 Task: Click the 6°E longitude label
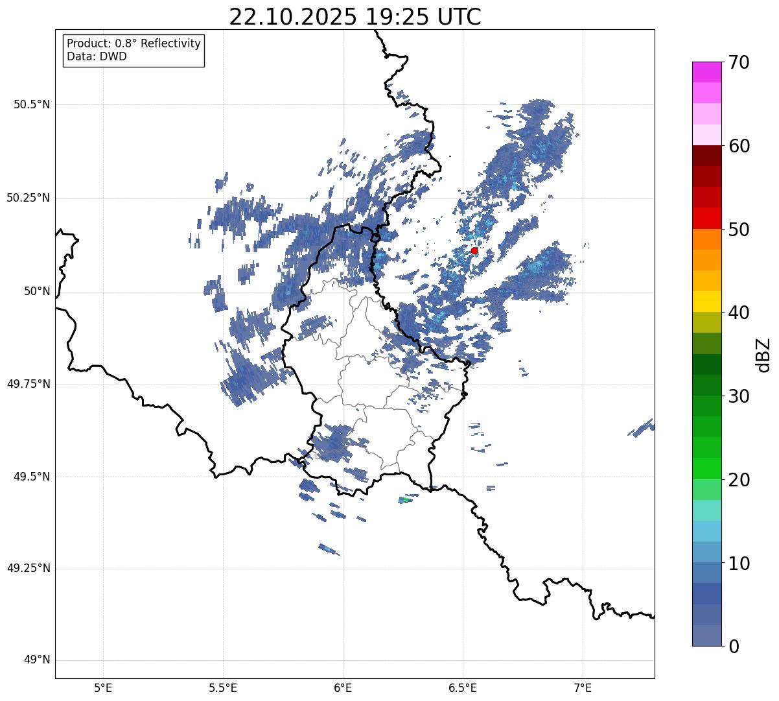click(x=343, y=688)
